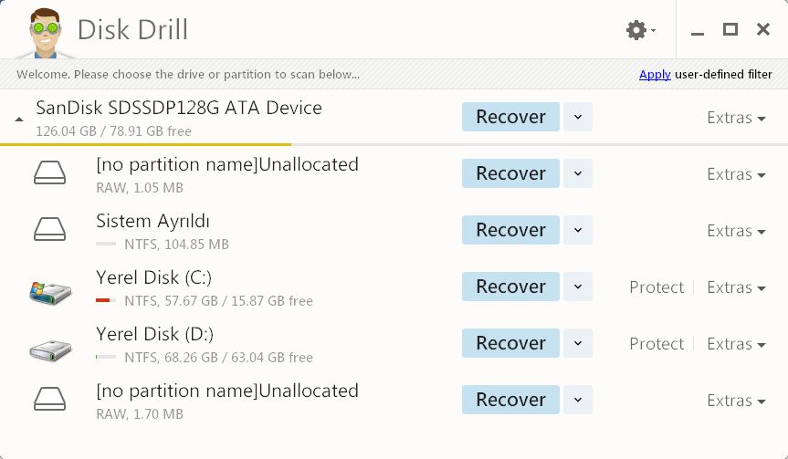The image size is (788, 459).
Task: Open Extras menu for SanDisk device
Action: click(x=736, y=118)
